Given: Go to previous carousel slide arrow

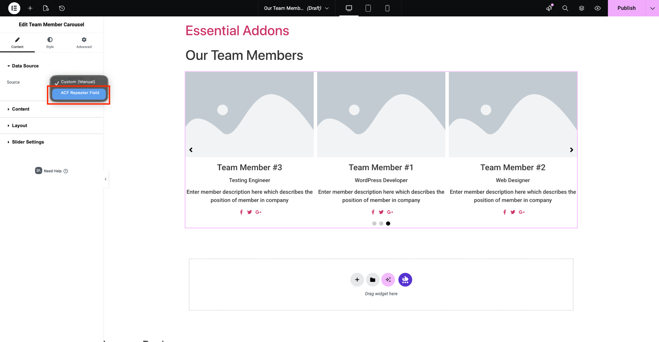Looking at the screenshot, I should [x=191, y=150].
